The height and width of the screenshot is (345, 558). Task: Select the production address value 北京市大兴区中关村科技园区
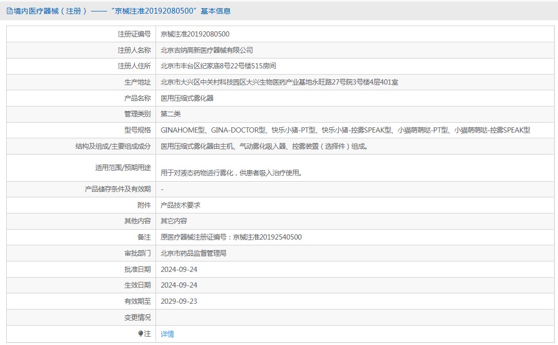point(279,82)
